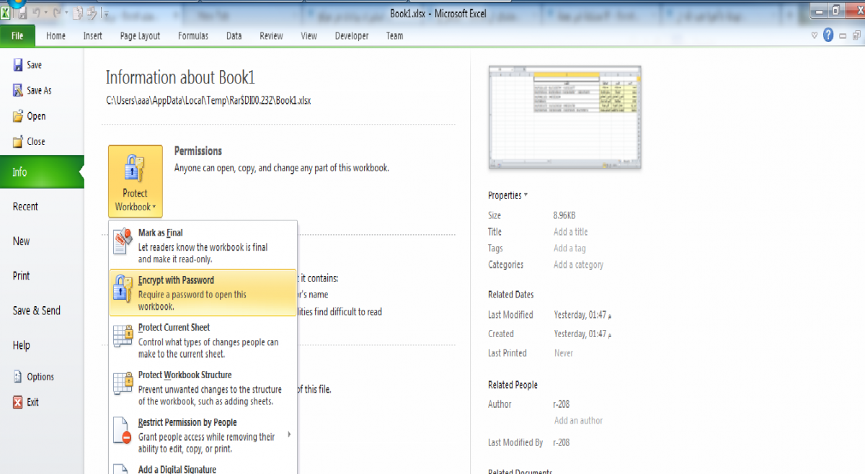The height and width of the screenshot is (474, 865).
Task: Choose Add a Digital Signature menu entry
Action: [203, 467]
